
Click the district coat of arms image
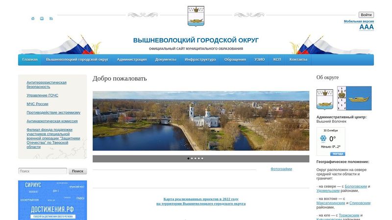[324, 98]
